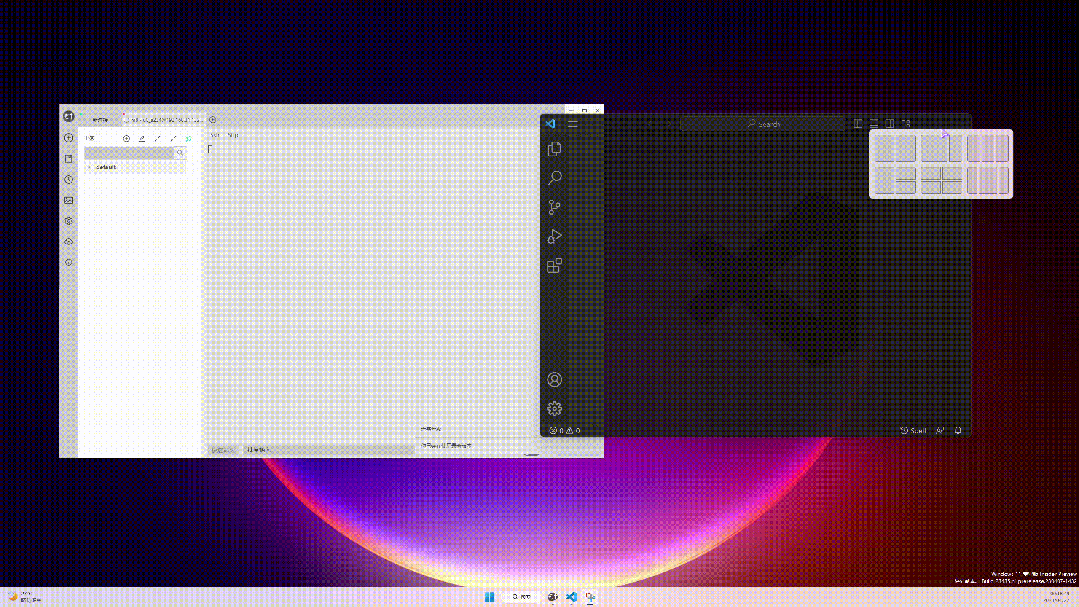
Task: Toggle VS Code bottom panel layout button
Action: click(874, 124)
